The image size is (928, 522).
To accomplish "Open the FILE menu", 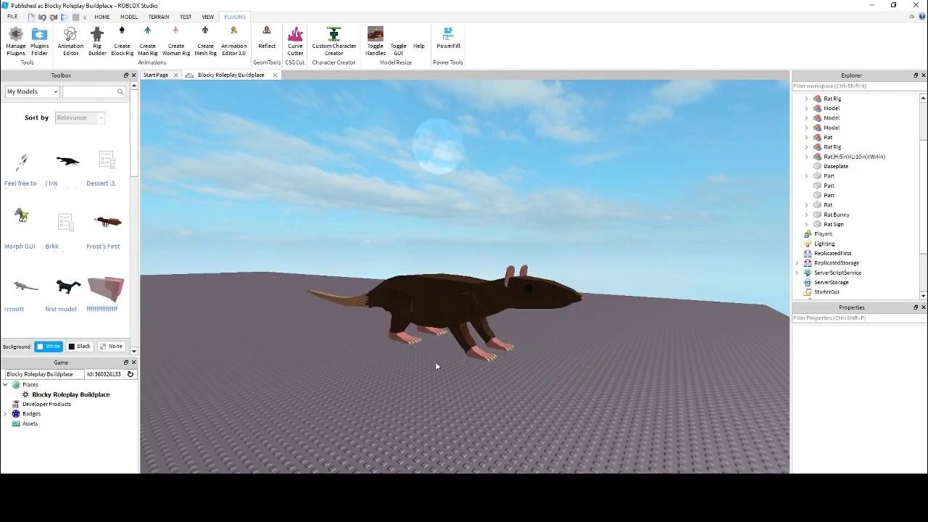I will tap(12, 17).
